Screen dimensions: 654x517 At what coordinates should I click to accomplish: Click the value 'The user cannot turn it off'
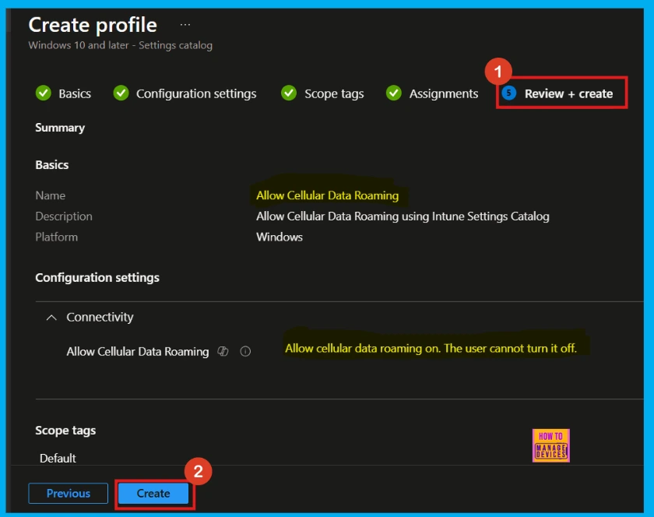point(431,348)
